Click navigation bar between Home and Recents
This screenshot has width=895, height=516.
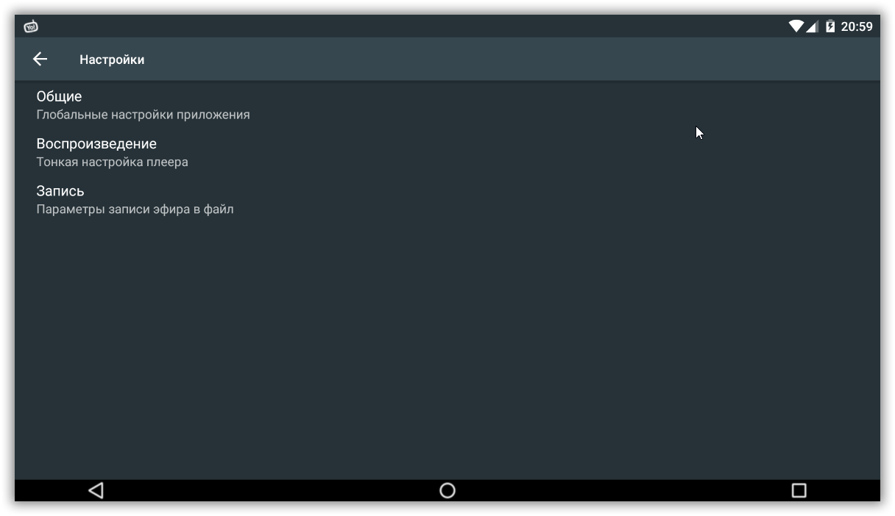[623, 490]
